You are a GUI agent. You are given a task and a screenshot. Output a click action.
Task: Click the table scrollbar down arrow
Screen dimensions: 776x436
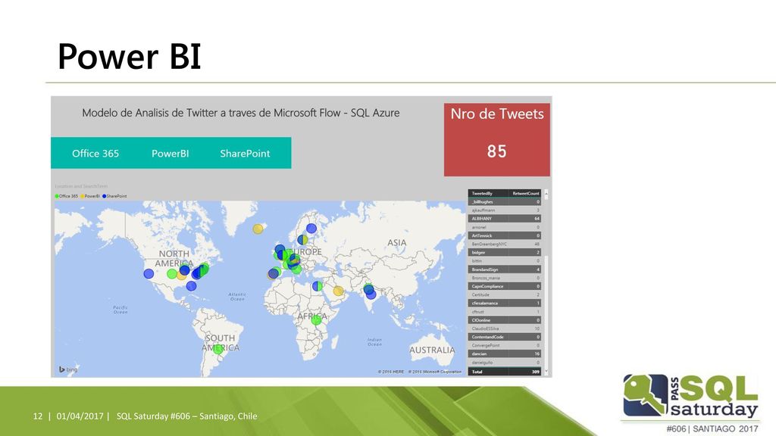(546, 371)
